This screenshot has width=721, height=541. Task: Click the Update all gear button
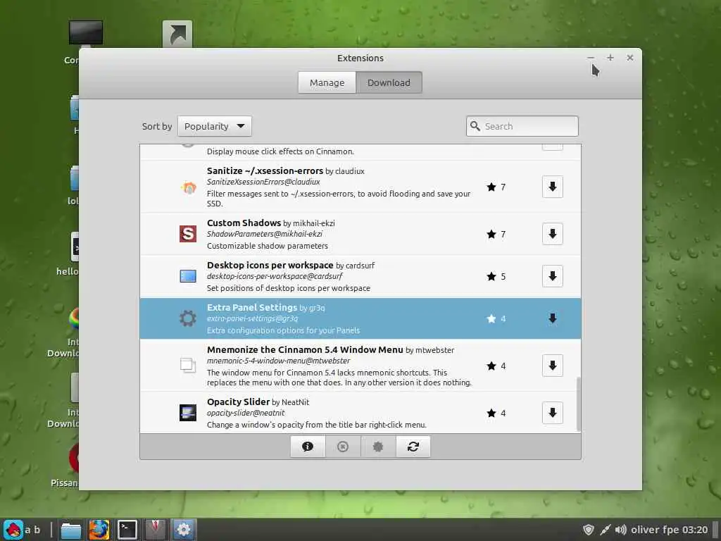coord(378,447)
